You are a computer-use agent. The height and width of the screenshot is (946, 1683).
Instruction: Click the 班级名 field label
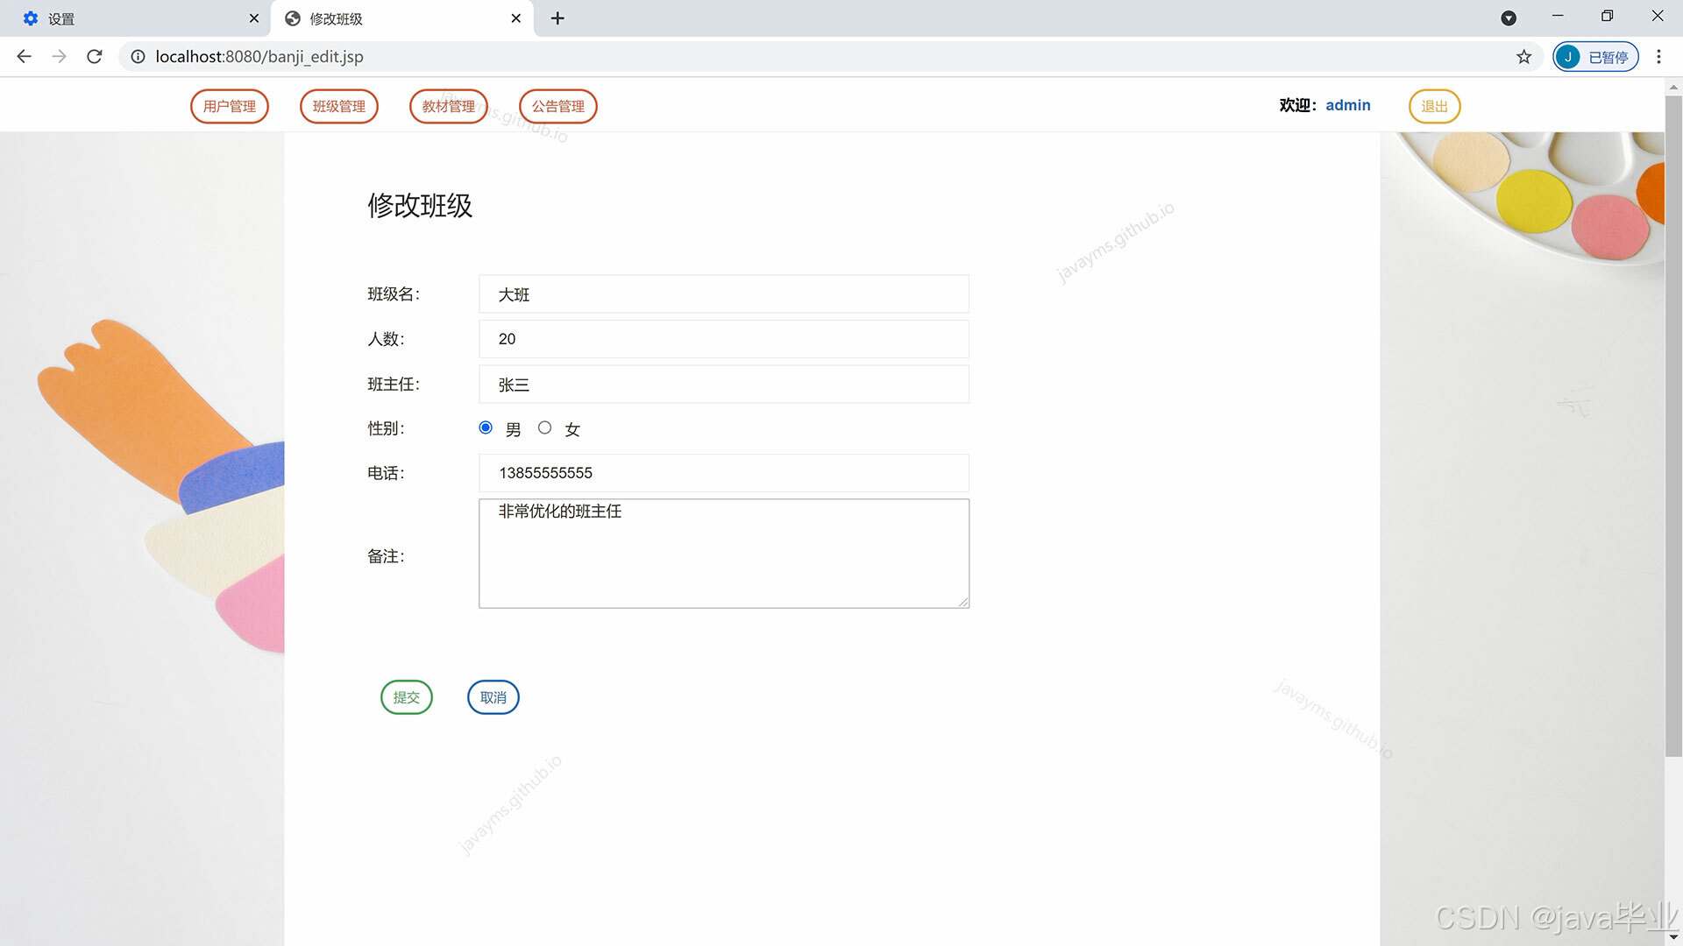coord(394,294)
